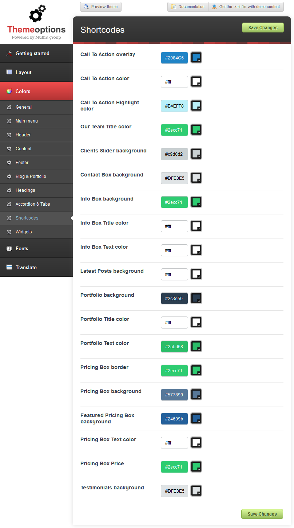Open the Fonts section
Screen dimensions: 294x528
click(36, 248)
